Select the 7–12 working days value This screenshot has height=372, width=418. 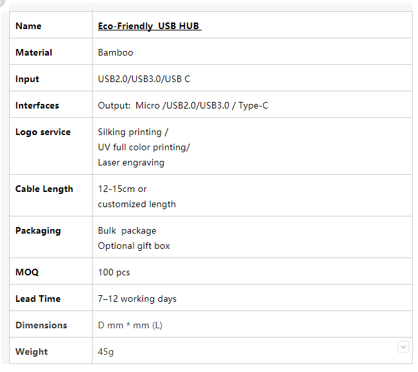pos(137,299)
